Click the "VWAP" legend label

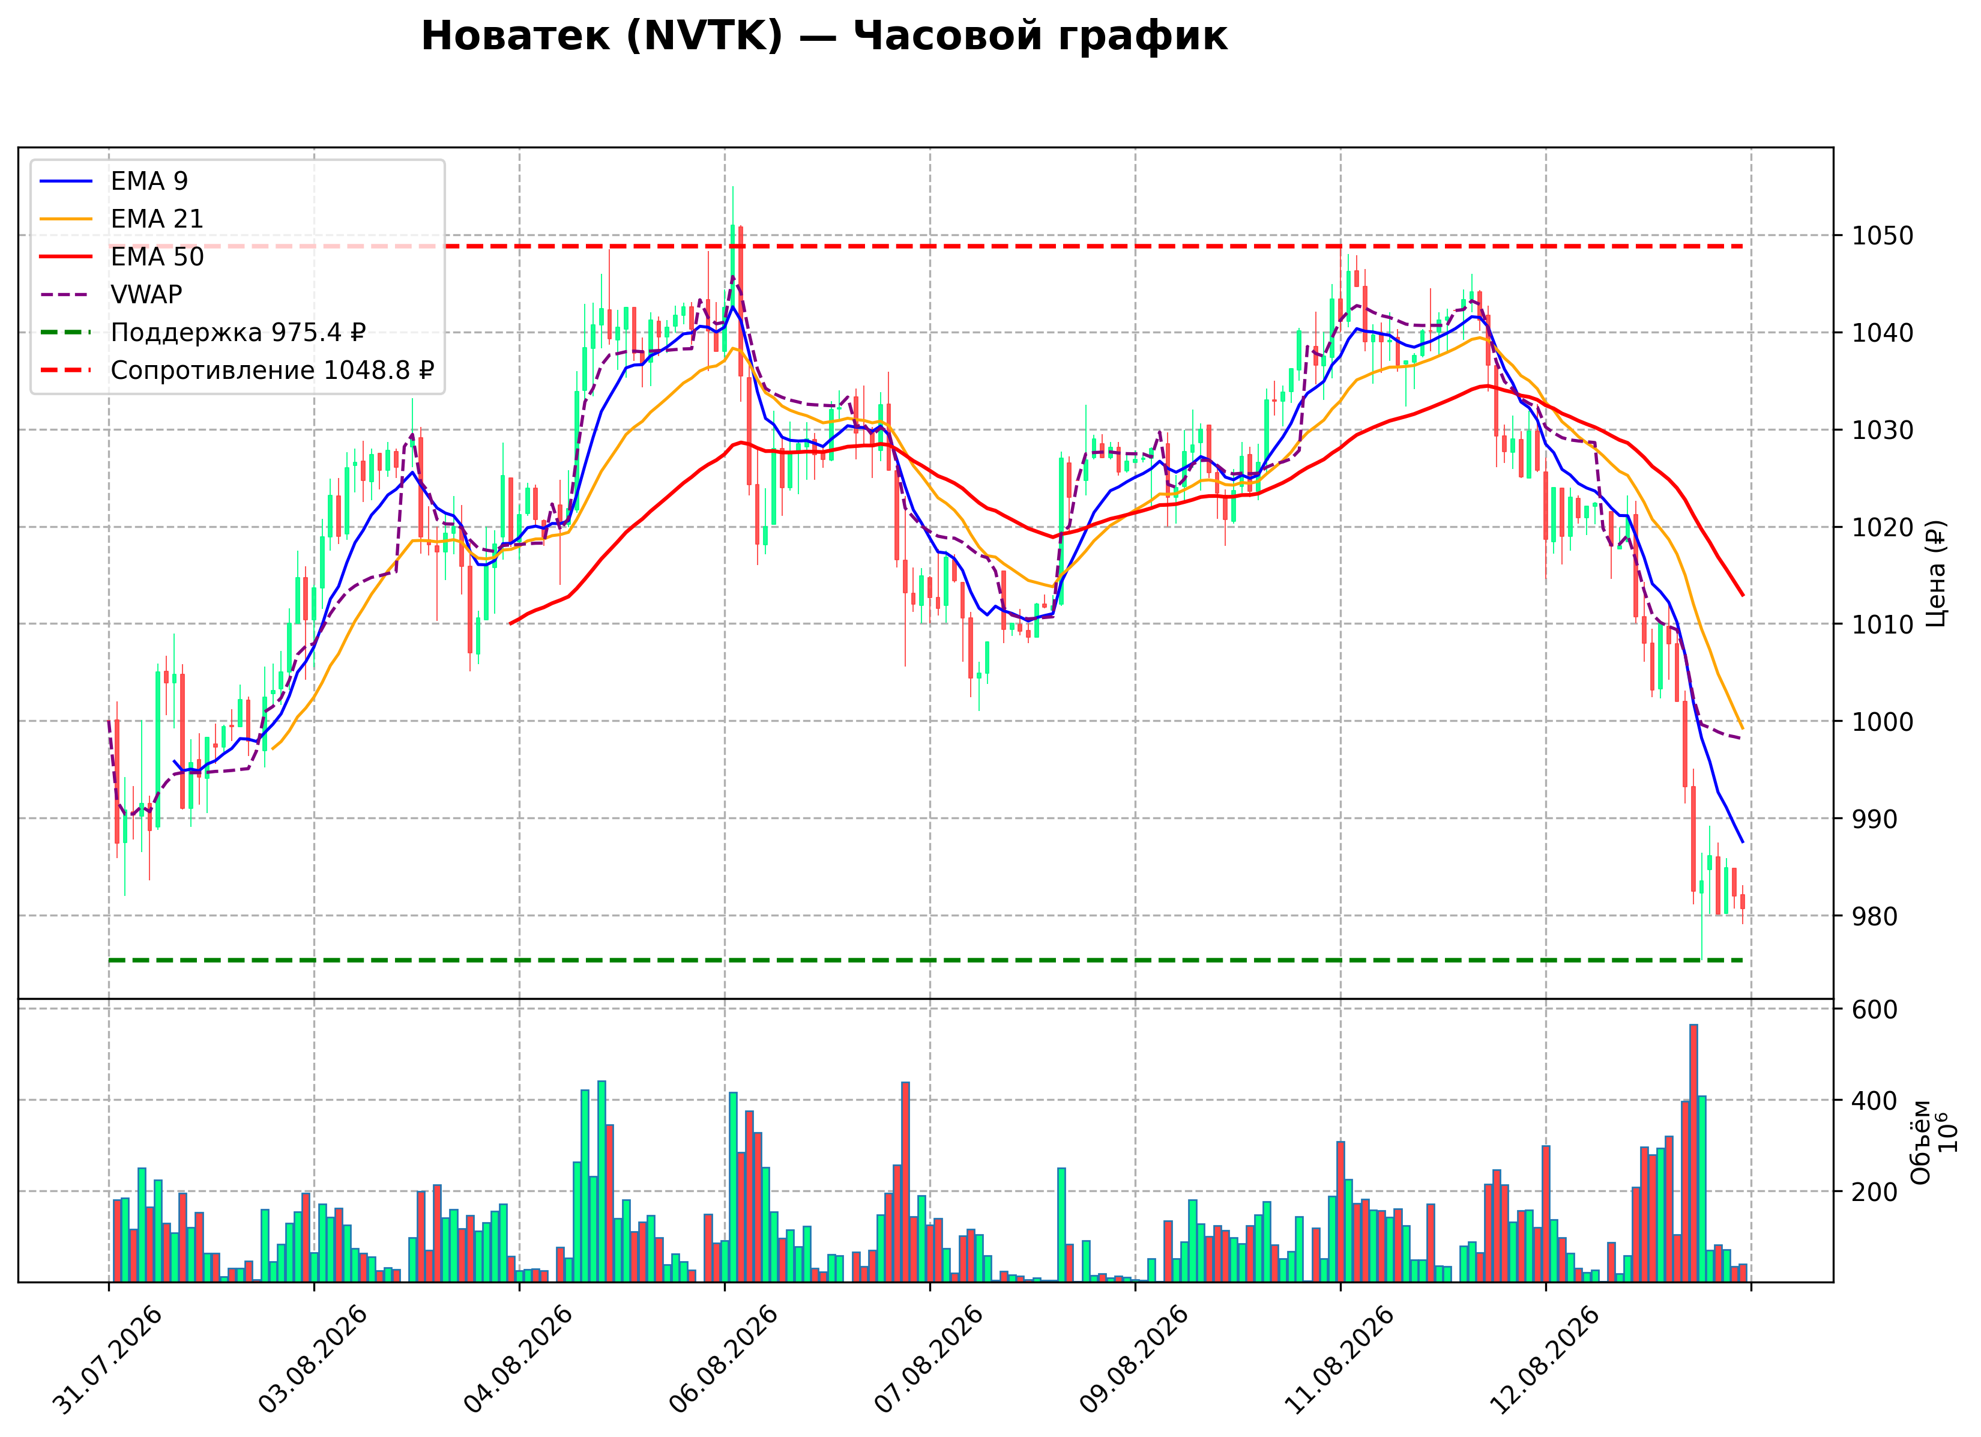click(x=146, y=294)
